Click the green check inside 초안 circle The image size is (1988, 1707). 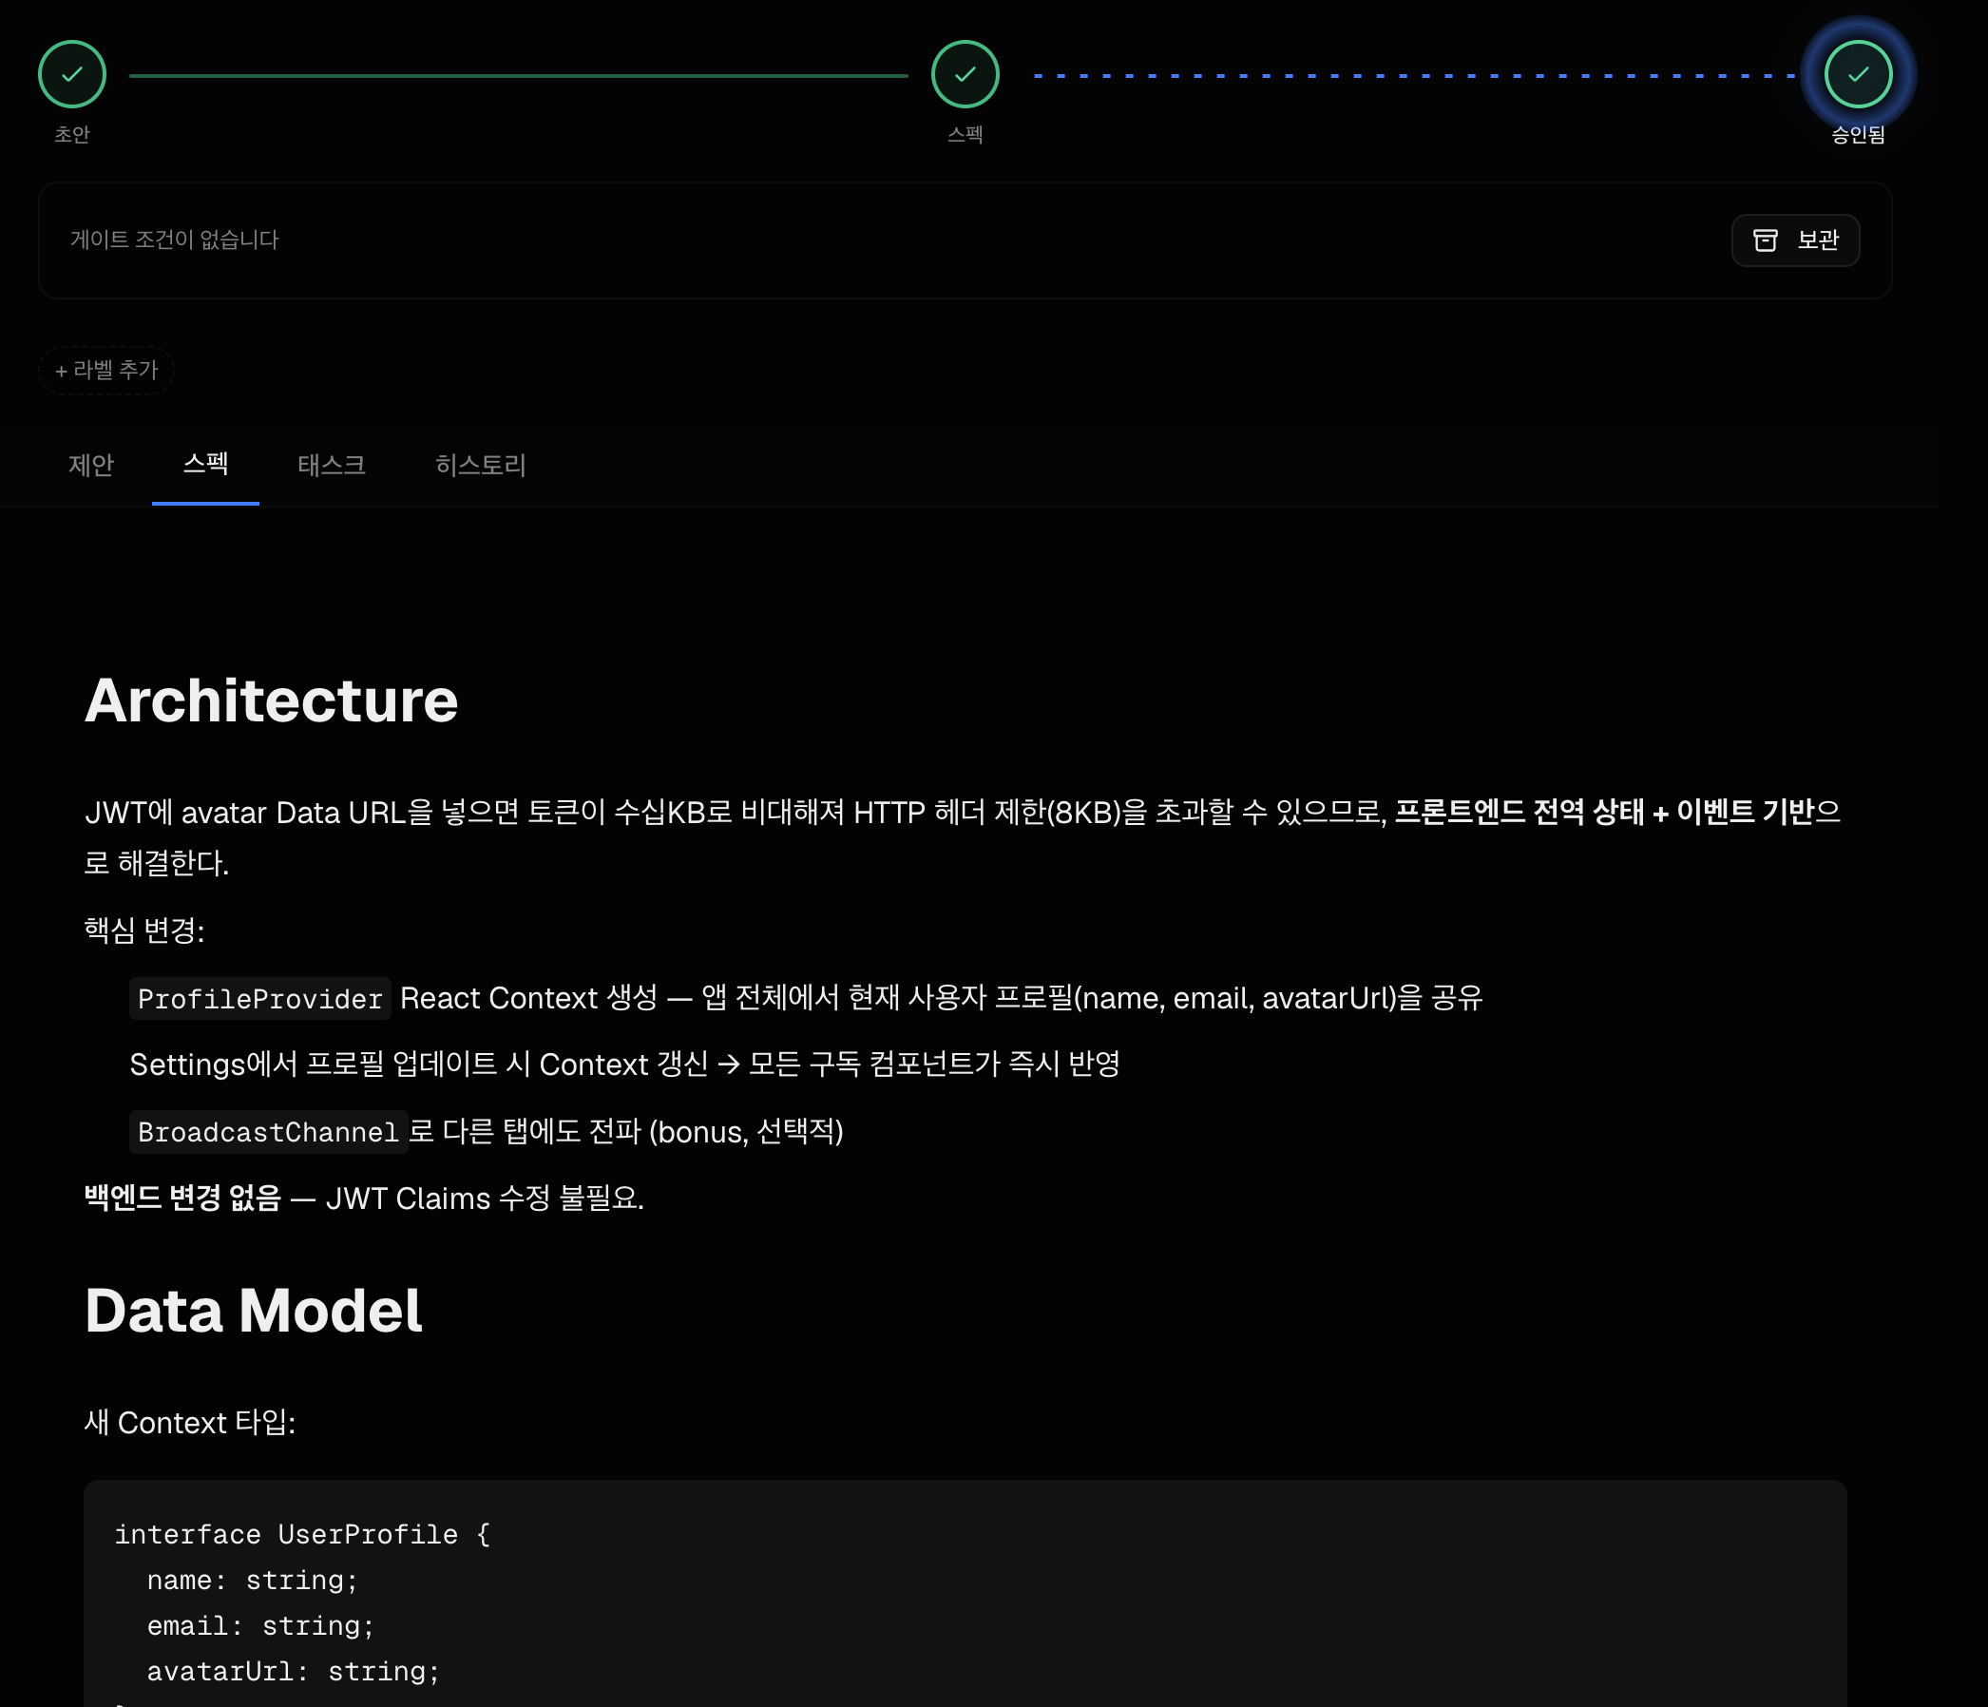click(x=72, y=73)
